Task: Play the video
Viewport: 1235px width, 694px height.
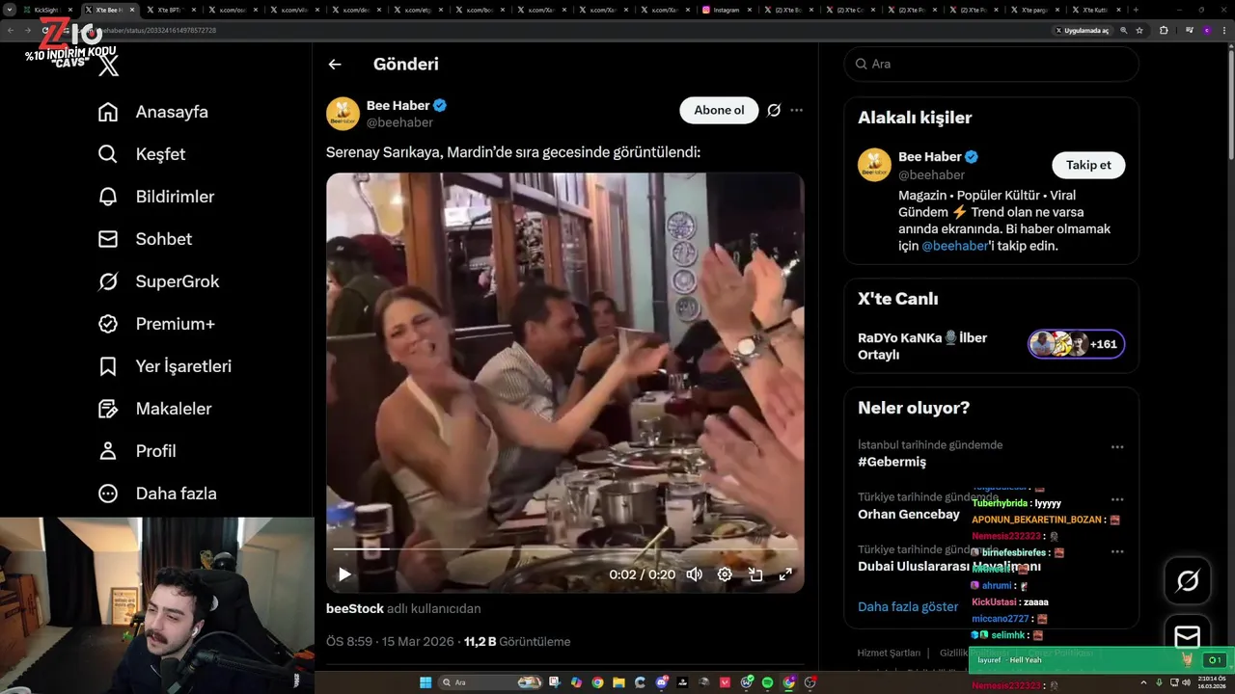Action: pos(344,574)
